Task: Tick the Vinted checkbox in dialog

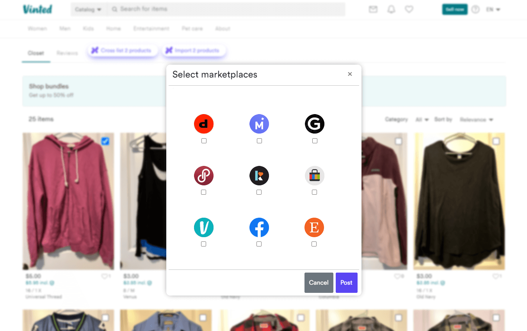Action: pos(204,244)
